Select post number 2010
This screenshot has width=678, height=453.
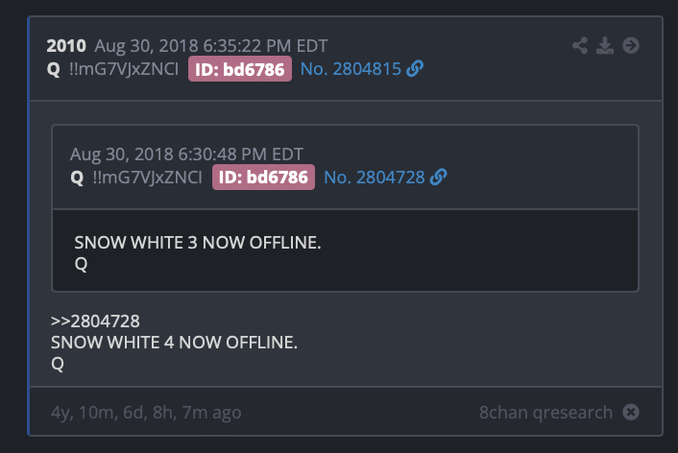click(x=66, y=46)
